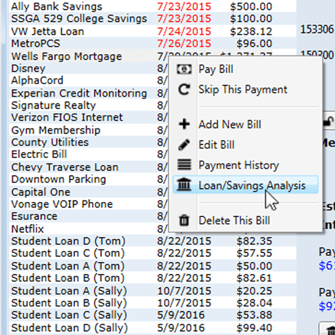The height and width of the screenshot is (335, 335).
Task: Choose Pay Bill from context menu
Action: pyautogui.click(x=246, y=69)
